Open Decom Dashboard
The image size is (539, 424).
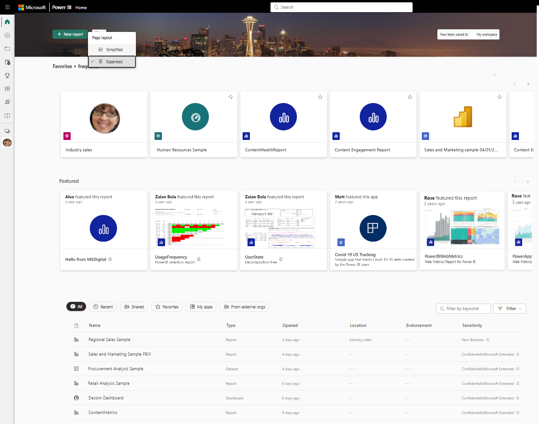(106, 398)
